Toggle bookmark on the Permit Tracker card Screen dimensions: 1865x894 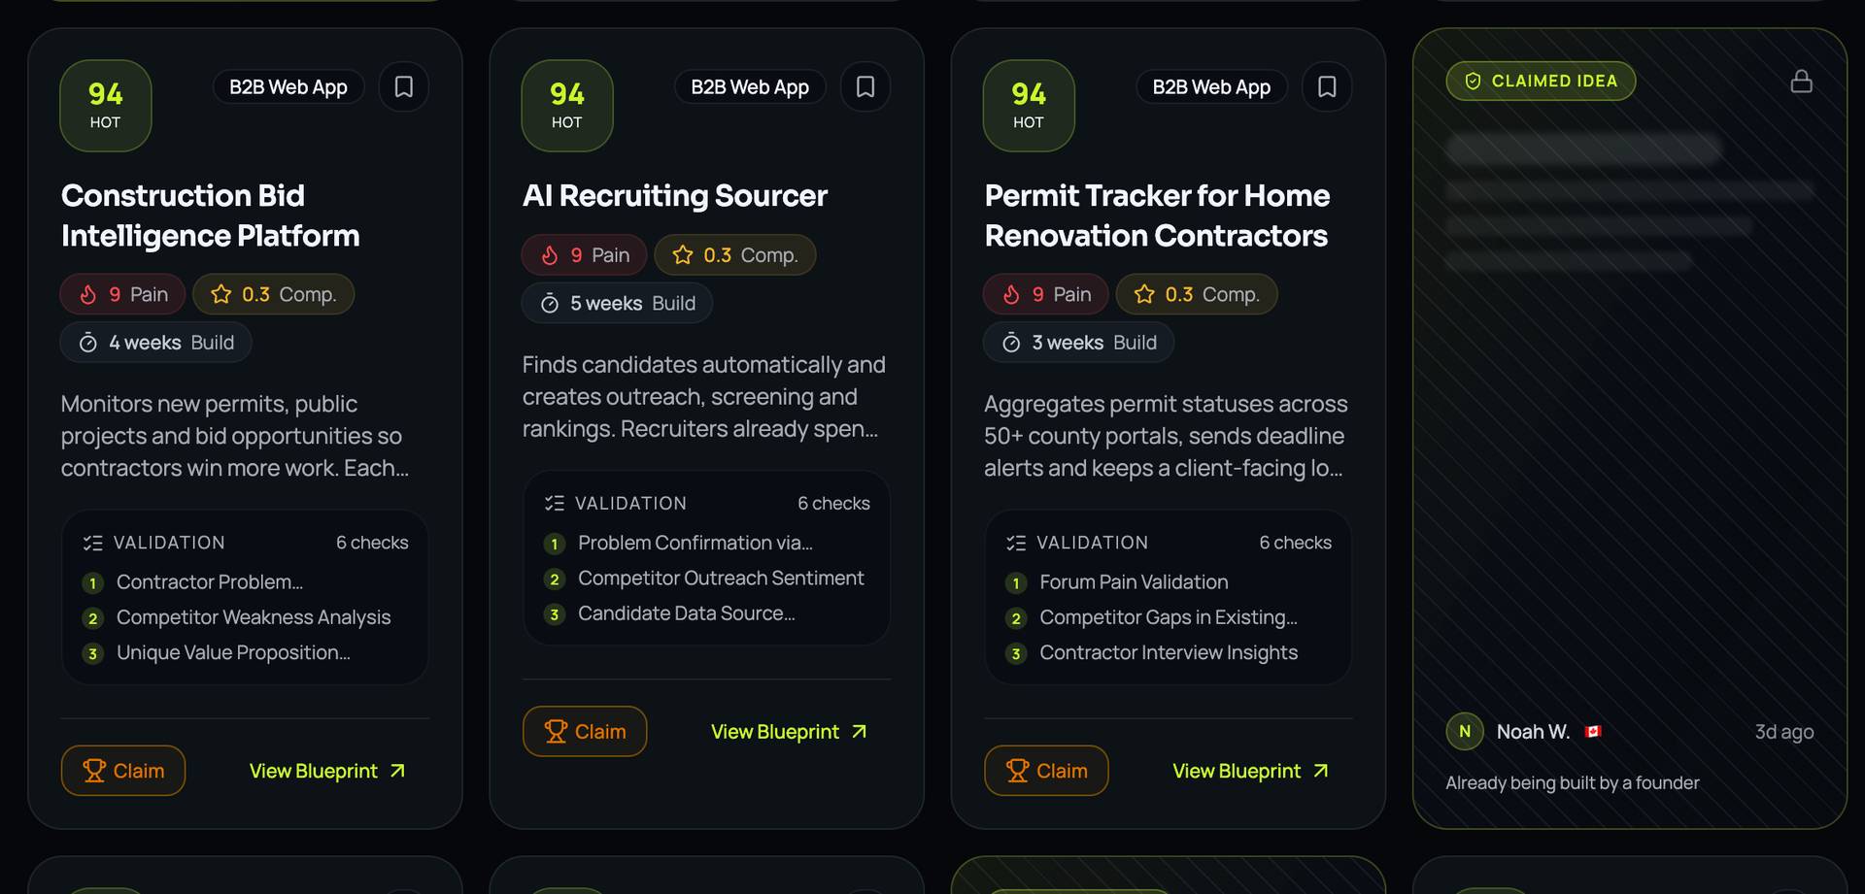(x=1327, y=87)
